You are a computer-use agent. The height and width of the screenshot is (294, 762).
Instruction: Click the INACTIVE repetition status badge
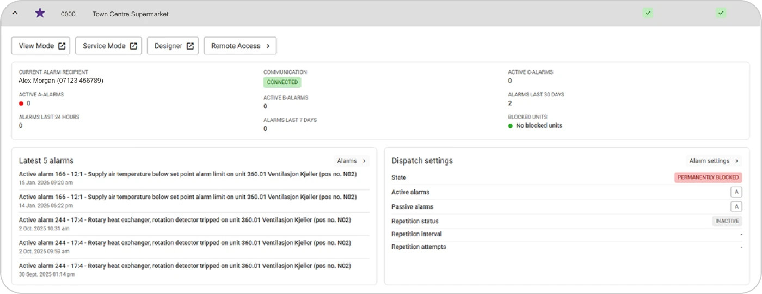727,221
